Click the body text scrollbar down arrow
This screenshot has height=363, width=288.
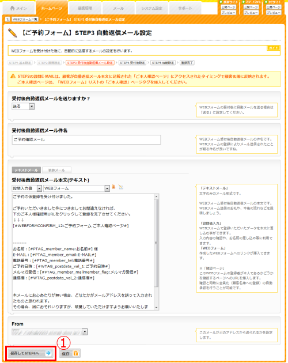point(156,308)
